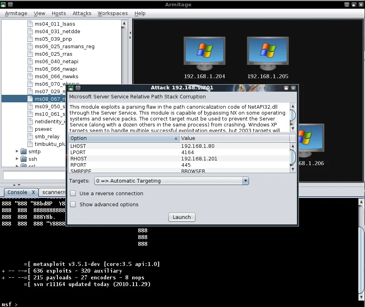Click the ssh folder icon in tree

(24, 159)
